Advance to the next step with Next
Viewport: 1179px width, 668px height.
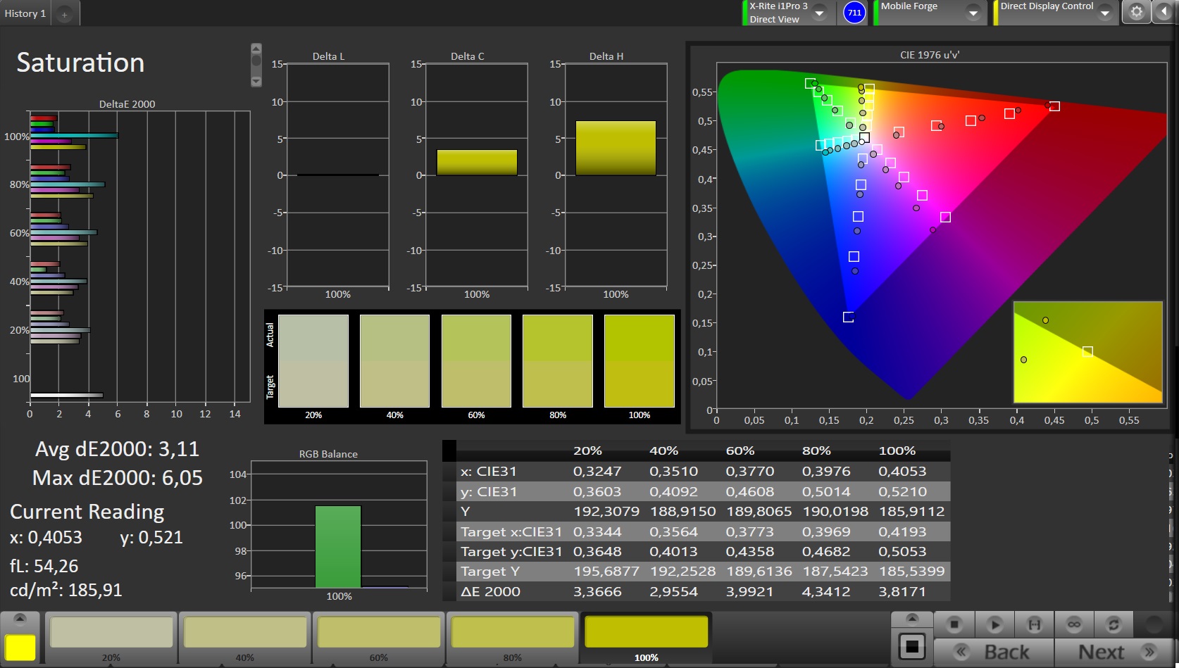click(1113, 653)
